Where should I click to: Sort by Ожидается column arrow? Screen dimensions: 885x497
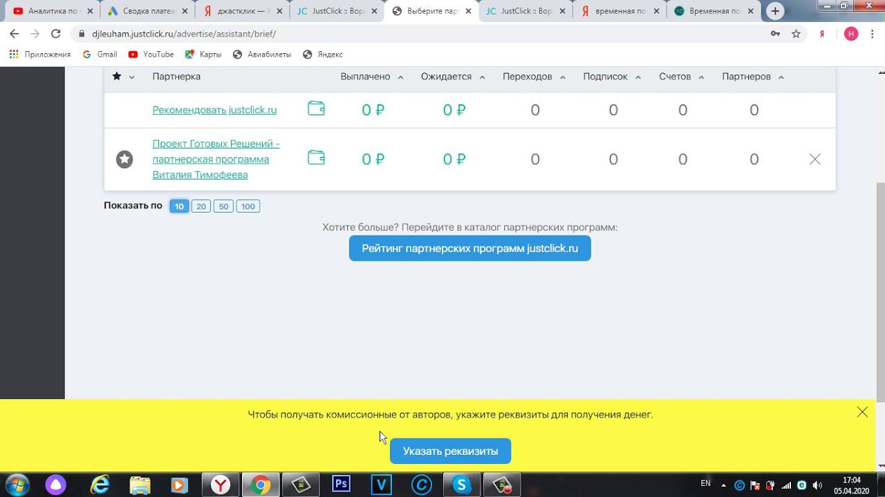[482, 77]
